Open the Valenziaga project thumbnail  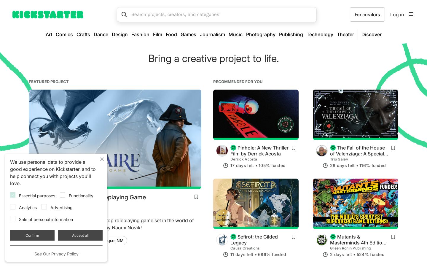point(356,114)
